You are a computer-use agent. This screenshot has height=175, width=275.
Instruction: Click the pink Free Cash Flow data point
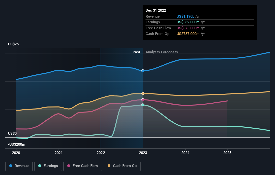[x=143, y=100]
